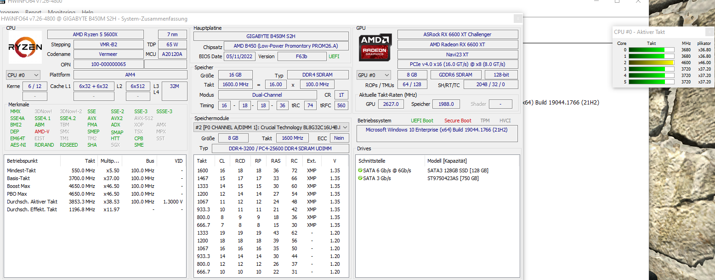Select the PBO Max row
Viewport: 715px width, 280px height.
coord(95,194)
